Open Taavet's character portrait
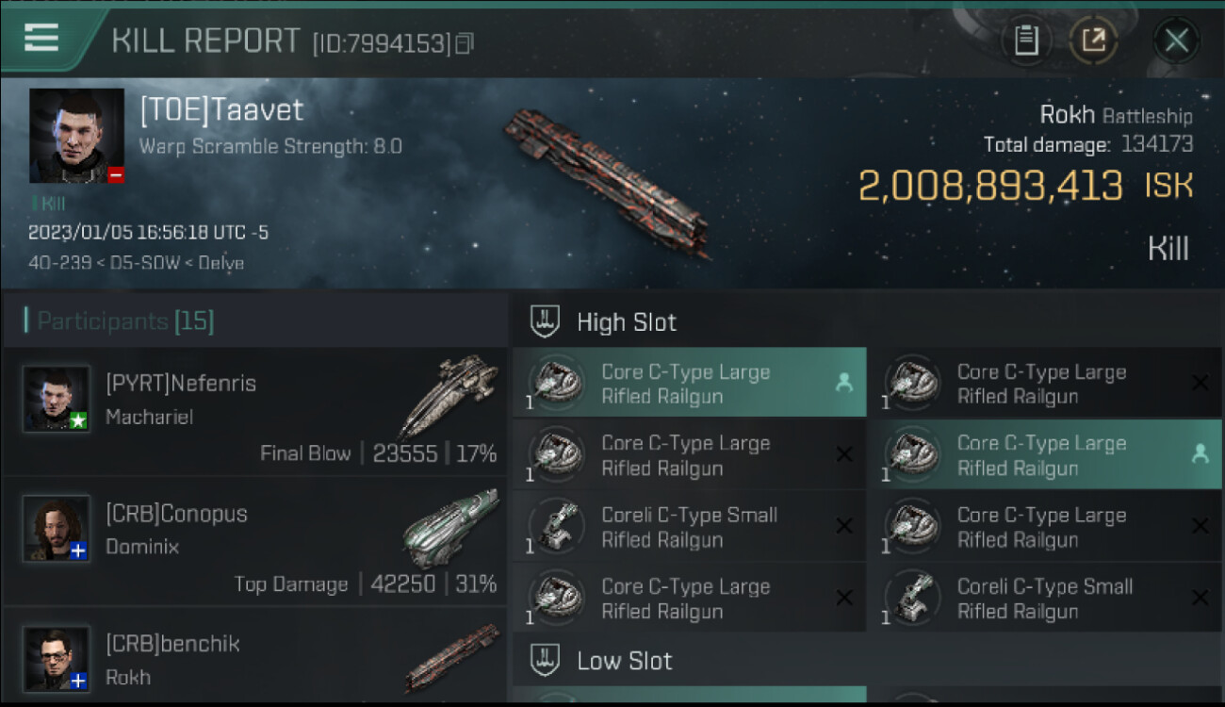 tap(76, 136)
